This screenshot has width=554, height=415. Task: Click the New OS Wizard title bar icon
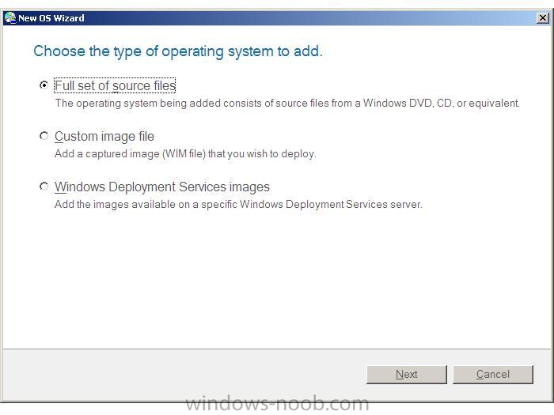click(x=10, y=18)
